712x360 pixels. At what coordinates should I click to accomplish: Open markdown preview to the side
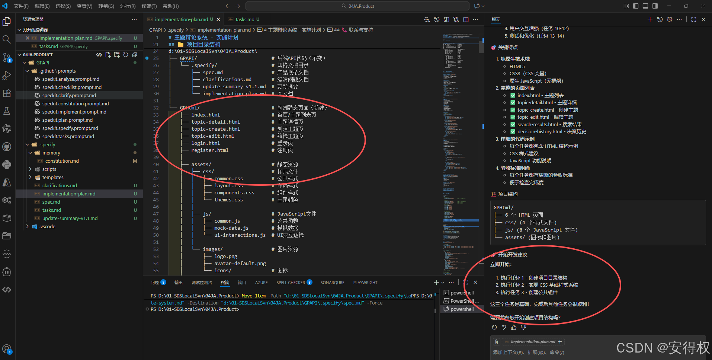coord(446,19)
